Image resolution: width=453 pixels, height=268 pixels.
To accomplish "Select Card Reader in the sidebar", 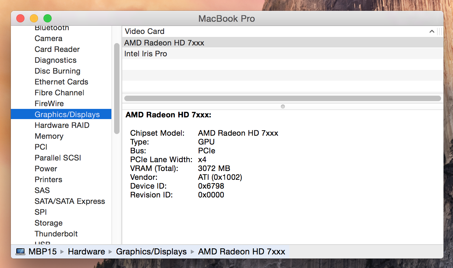I will (57, 49).
